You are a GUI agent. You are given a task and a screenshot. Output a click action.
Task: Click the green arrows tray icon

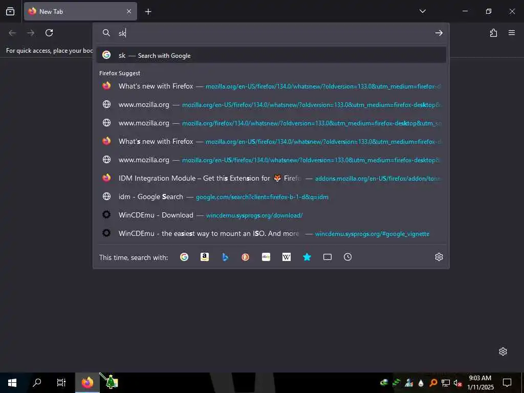pos(397,383)
